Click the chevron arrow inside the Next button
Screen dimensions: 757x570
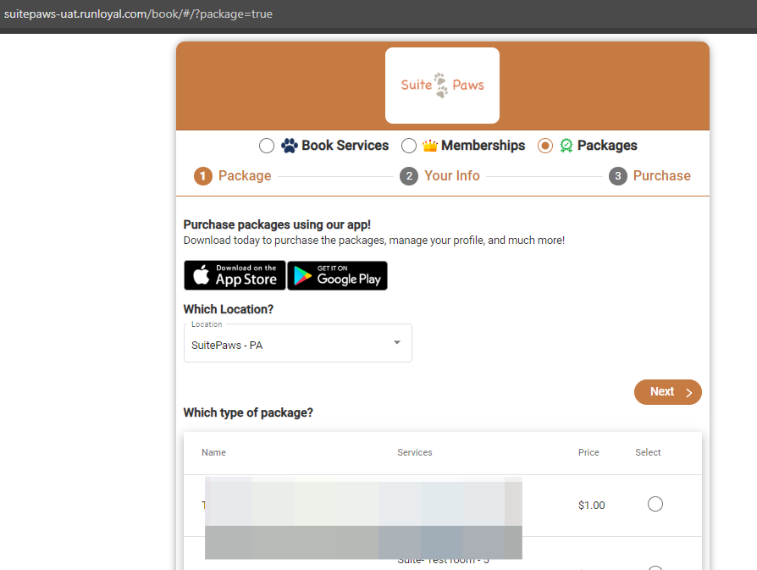[689, 393]
